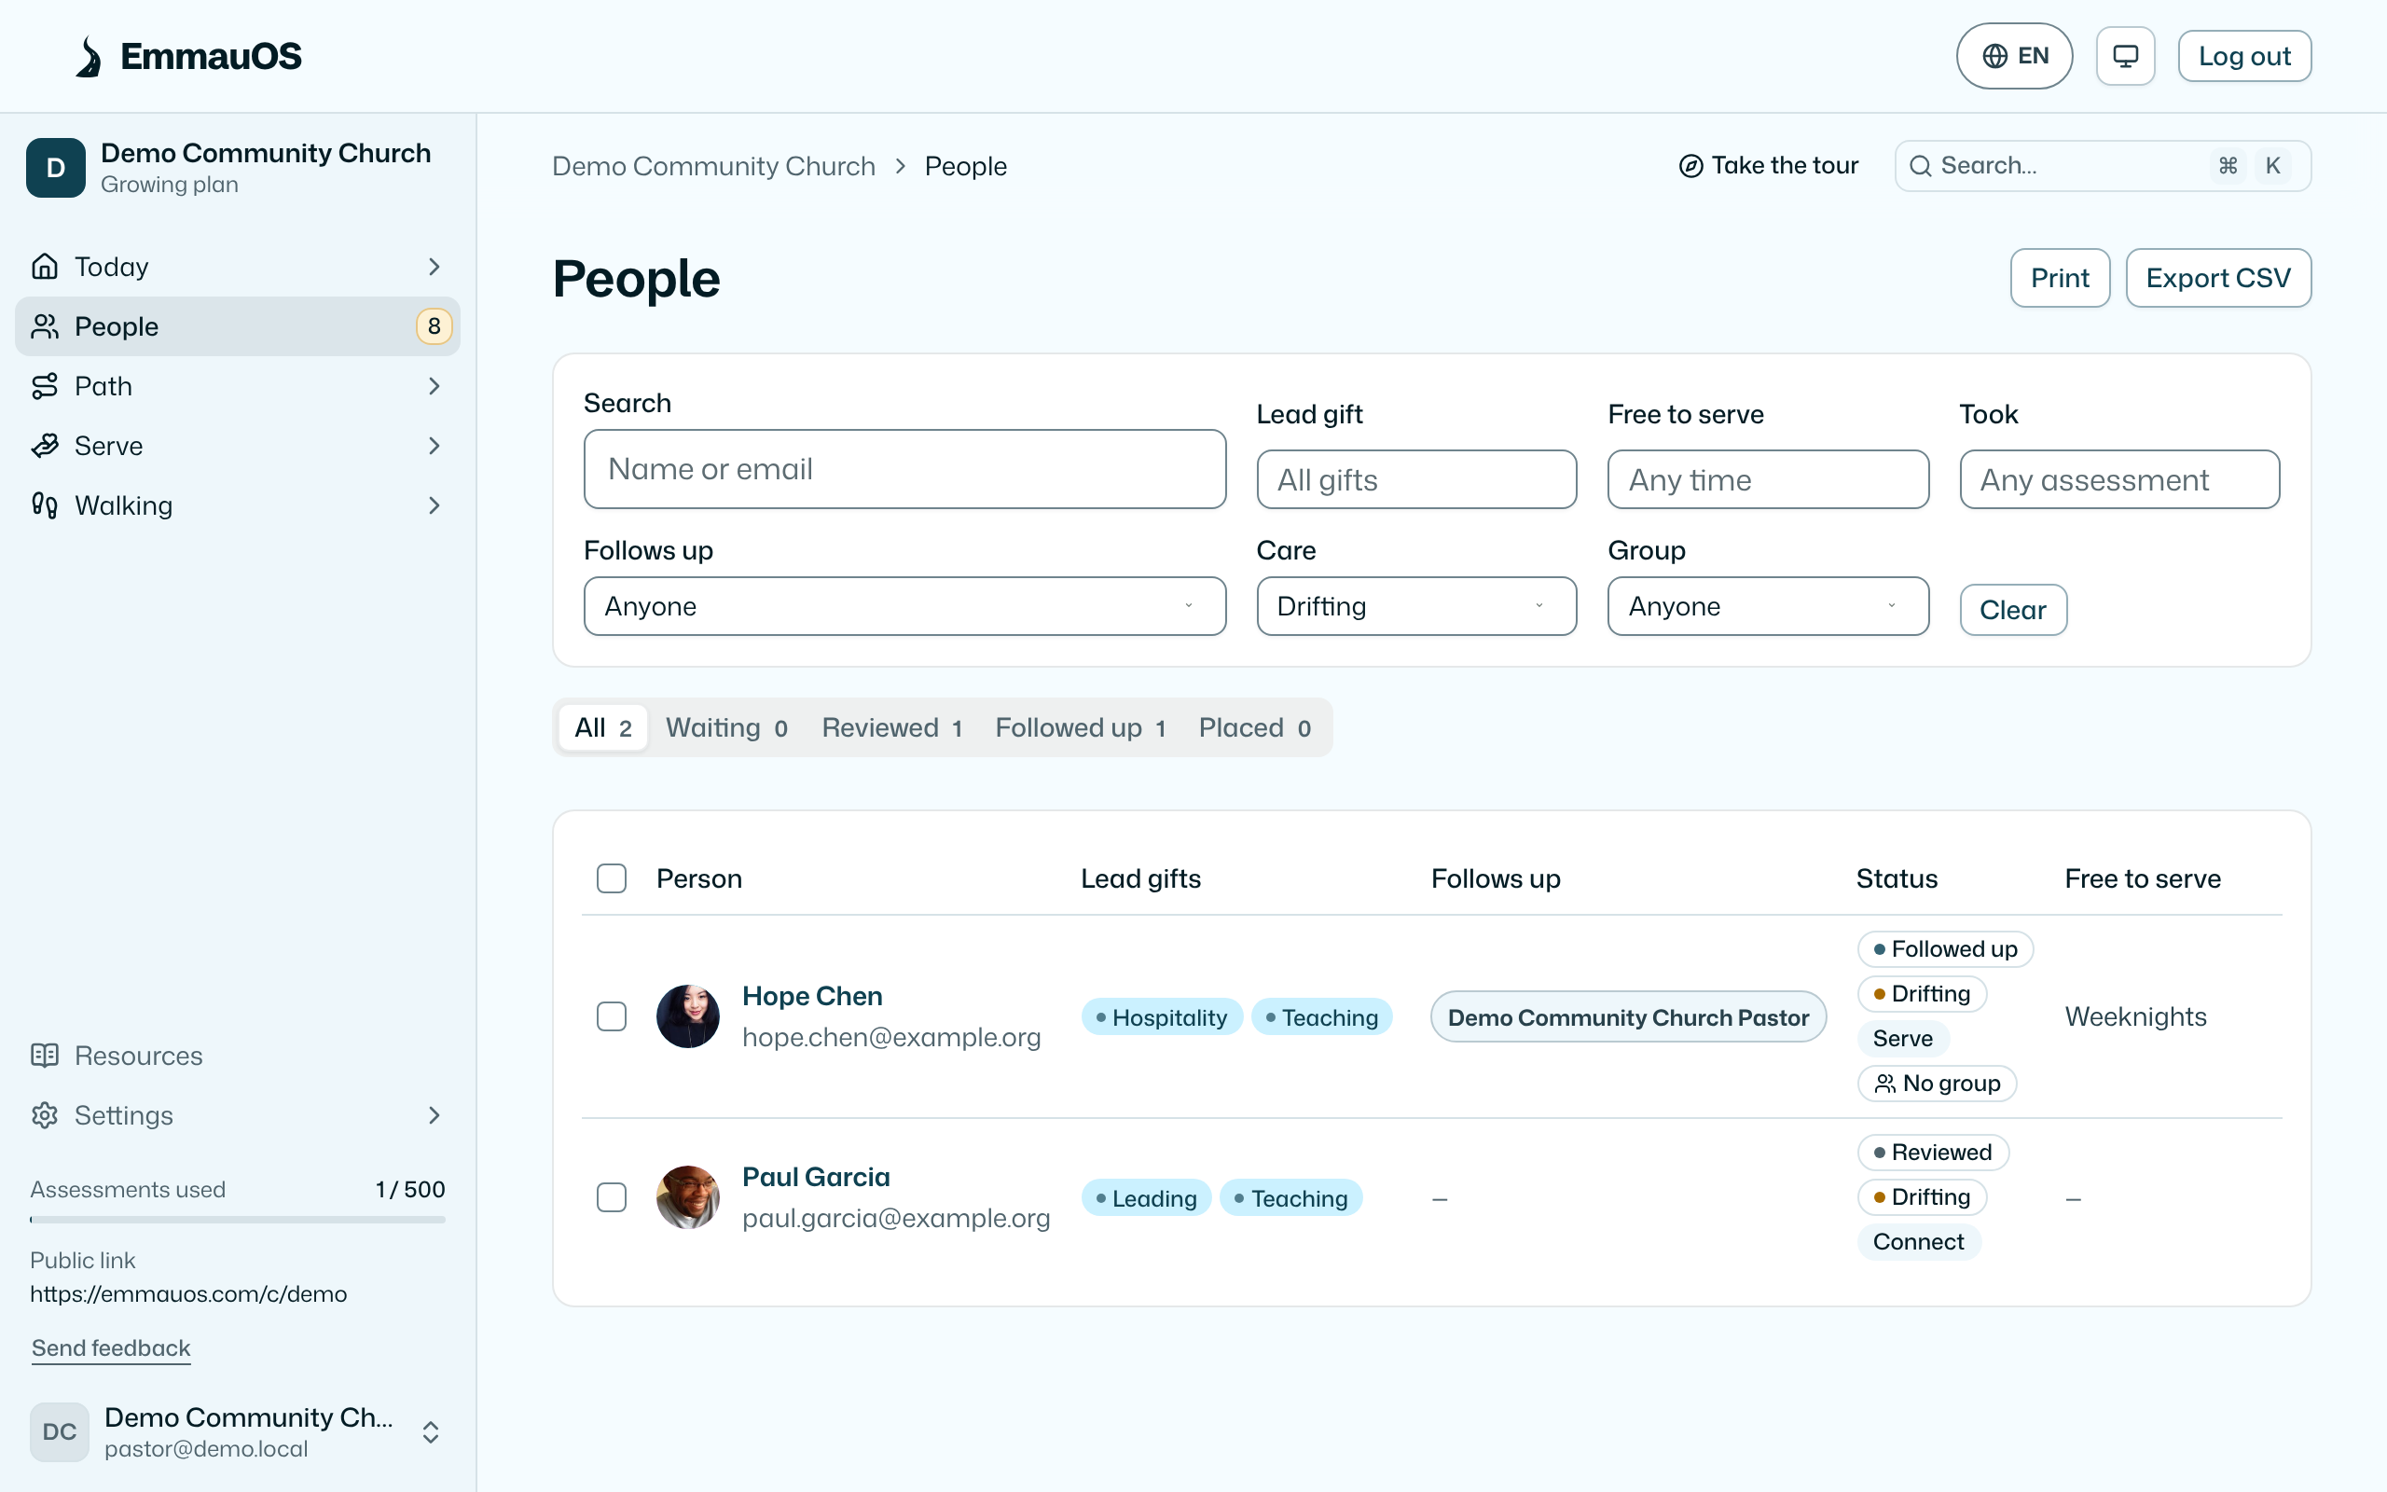Click the No group people icon chip
2387x1492 pixels.
click(1938, 1084)
